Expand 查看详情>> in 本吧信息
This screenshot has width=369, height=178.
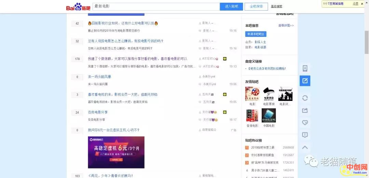286,26
